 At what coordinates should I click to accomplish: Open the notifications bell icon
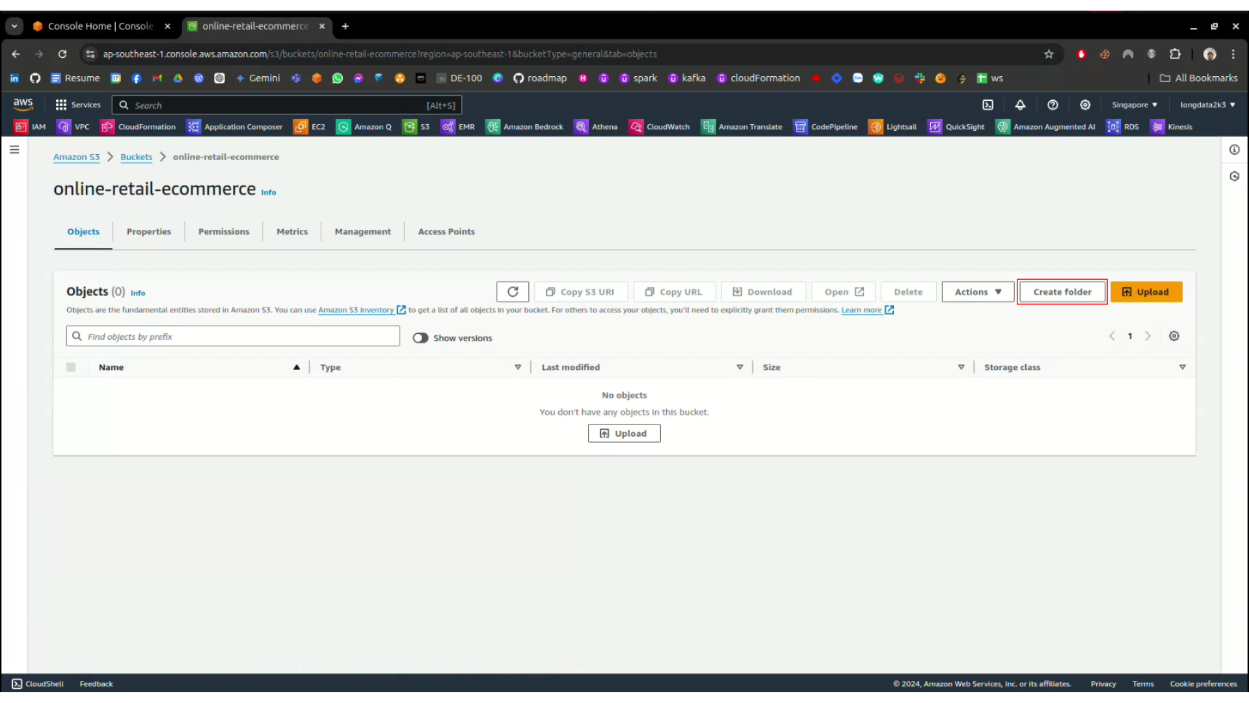1020,105
